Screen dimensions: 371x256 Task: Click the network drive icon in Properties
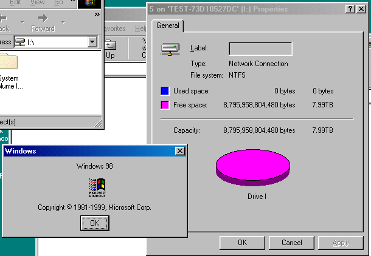(170, 49)
